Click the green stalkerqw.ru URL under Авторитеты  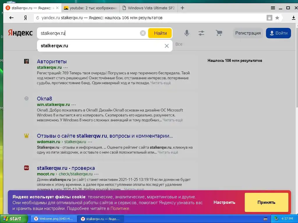[49, 67]
